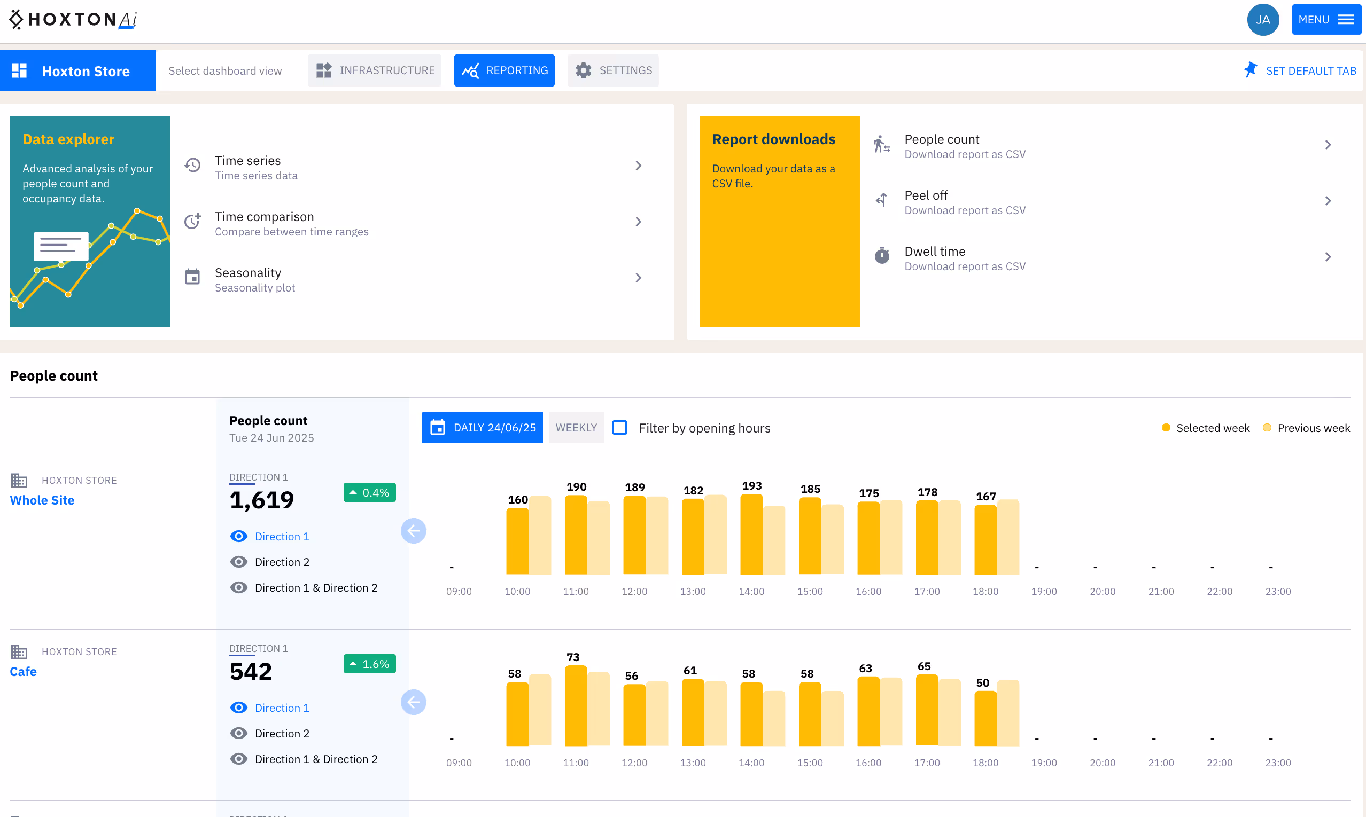
Task: Hide Direction 2 for Whole Site
Action: (238, 562)
